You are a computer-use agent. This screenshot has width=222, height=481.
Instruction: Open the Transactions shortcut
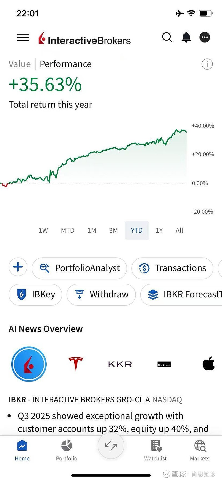pyautogui.click(x=172, y=268)
